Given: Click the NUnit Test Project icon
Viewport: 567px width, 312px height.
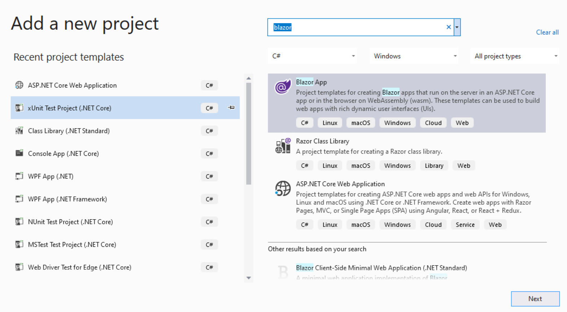Looking at the screenshot, I should (x=19, y=222).
